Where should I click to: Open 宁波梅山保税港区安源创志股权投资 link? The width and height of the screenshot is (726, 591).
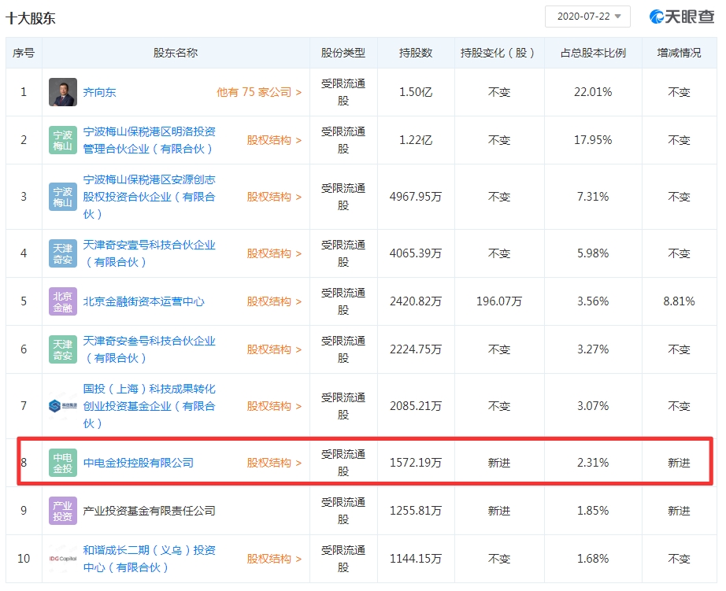pos(149,197)
